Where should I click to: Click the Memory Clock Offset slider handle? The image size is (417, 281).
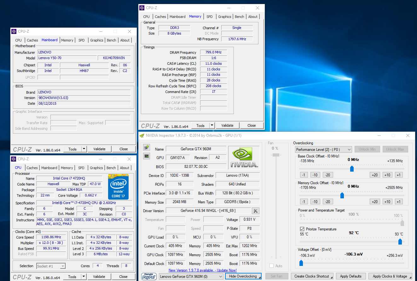pyautogui.click(x=342, y=196)
